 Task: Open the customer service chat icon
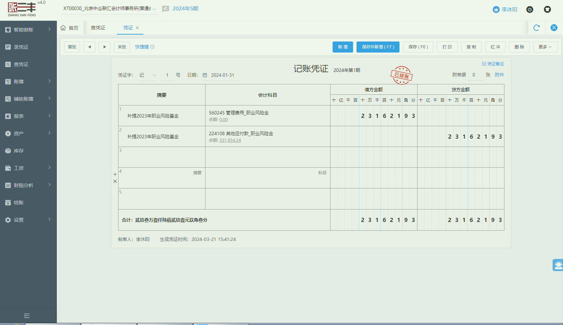(558, 265)
